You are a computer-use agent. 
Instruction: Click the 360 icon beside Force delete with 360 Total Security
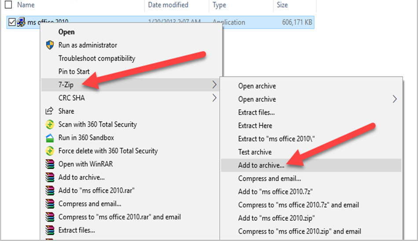(50, 151)
